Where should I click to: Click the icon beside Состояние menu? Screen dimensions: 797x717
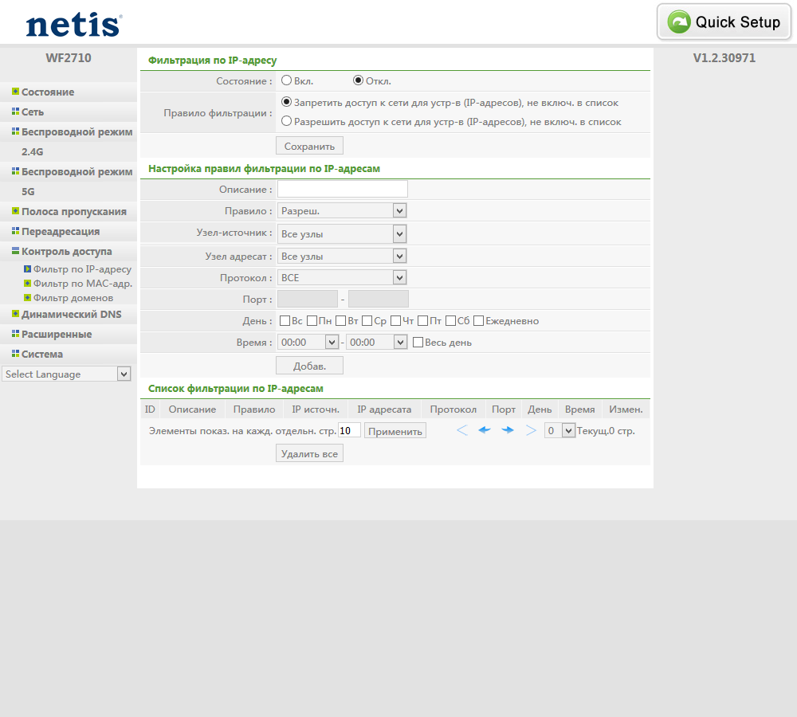click(16, 92)
